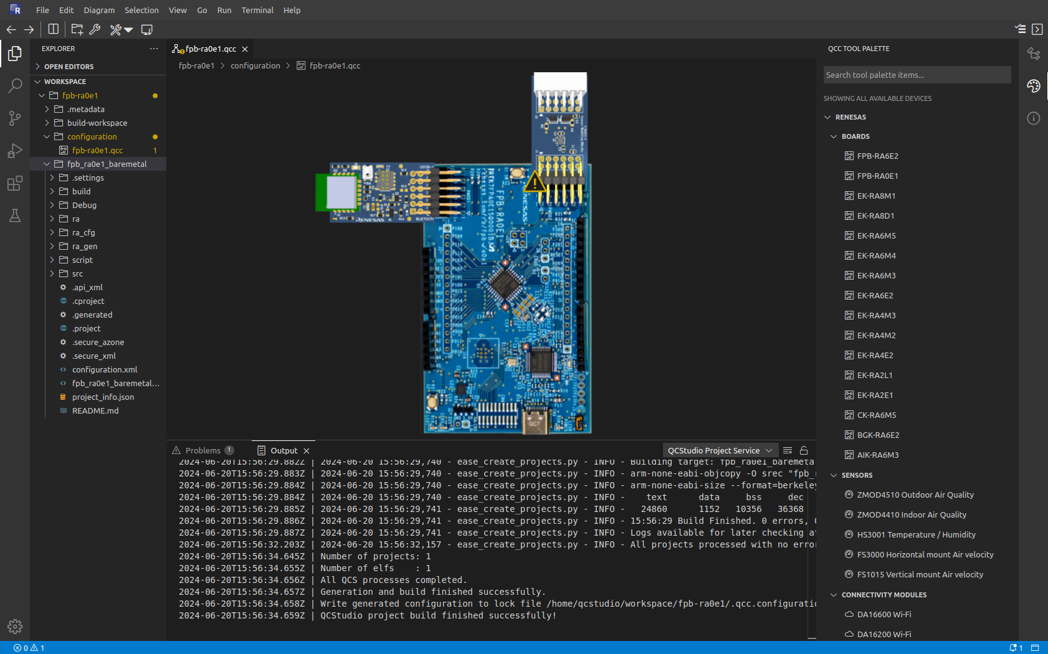Click the wrench build icon in toolbar
The height and width of the screenshot is (654, 1048).
click(x=95, y=29)
